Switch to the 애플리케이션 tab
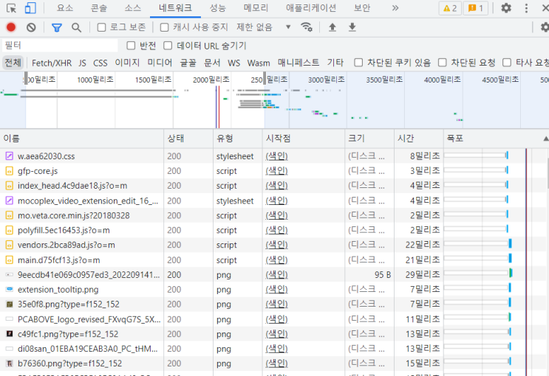The width and height of the screenshot is (549, 376). [311, 8]
